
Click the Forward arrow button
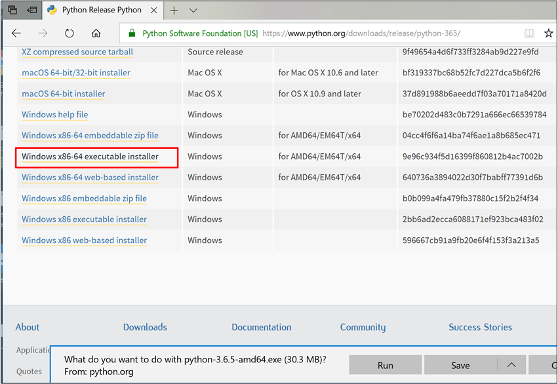[43, 33]
